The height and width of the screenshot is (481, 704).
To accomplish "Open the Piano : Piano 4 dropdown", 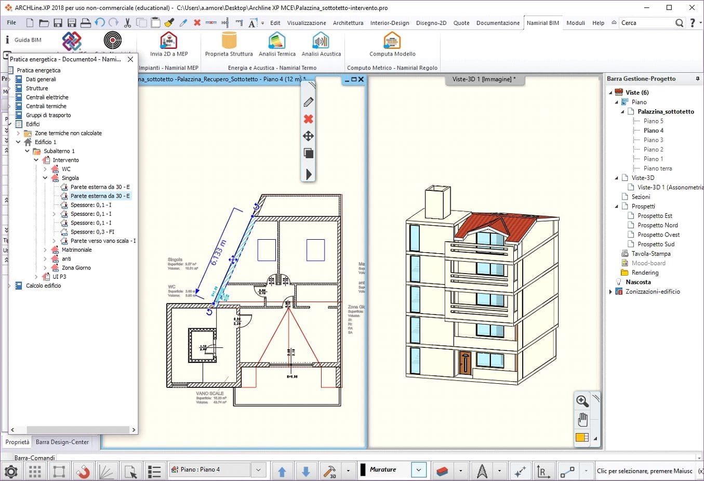I will coord(258,470).
